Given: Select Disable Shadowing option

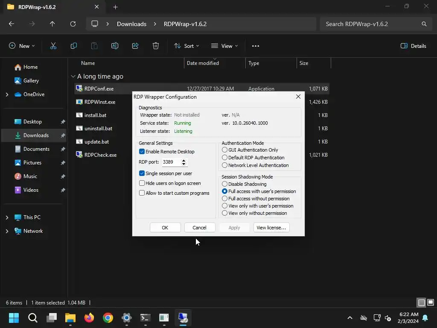Looking at the screenshot, I should click(224, 184).
